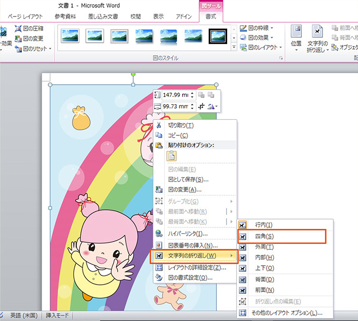
Task: Select 図として保存(S) in context menu
Action: pyautogui.click(x=195, y=179)
